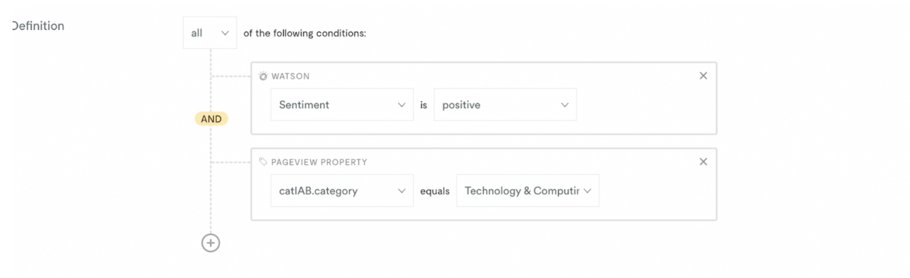Open the Technology & Computing value dropdown

(528, 190)
